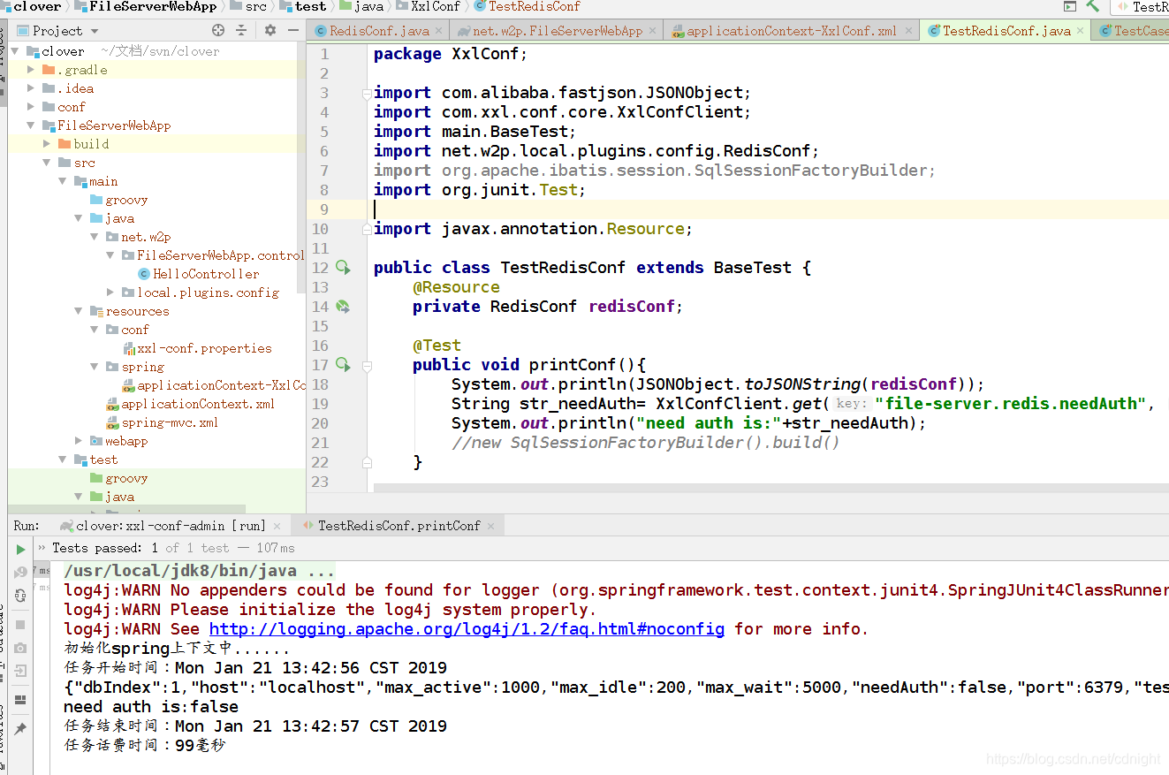Screen dimensions: 1169x775
Task: Collapse the clover root tree node
Action: tap(17, 51)
